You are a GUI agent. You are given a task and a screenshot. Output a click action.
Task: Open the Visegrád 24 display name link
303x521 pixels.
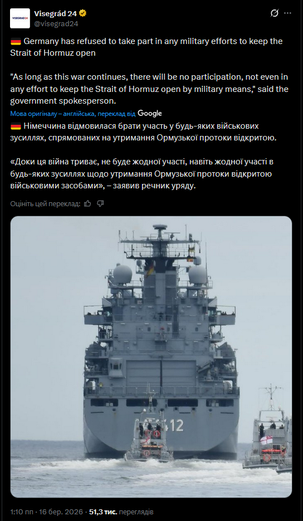pyautogui.click(x=56, y=13)
